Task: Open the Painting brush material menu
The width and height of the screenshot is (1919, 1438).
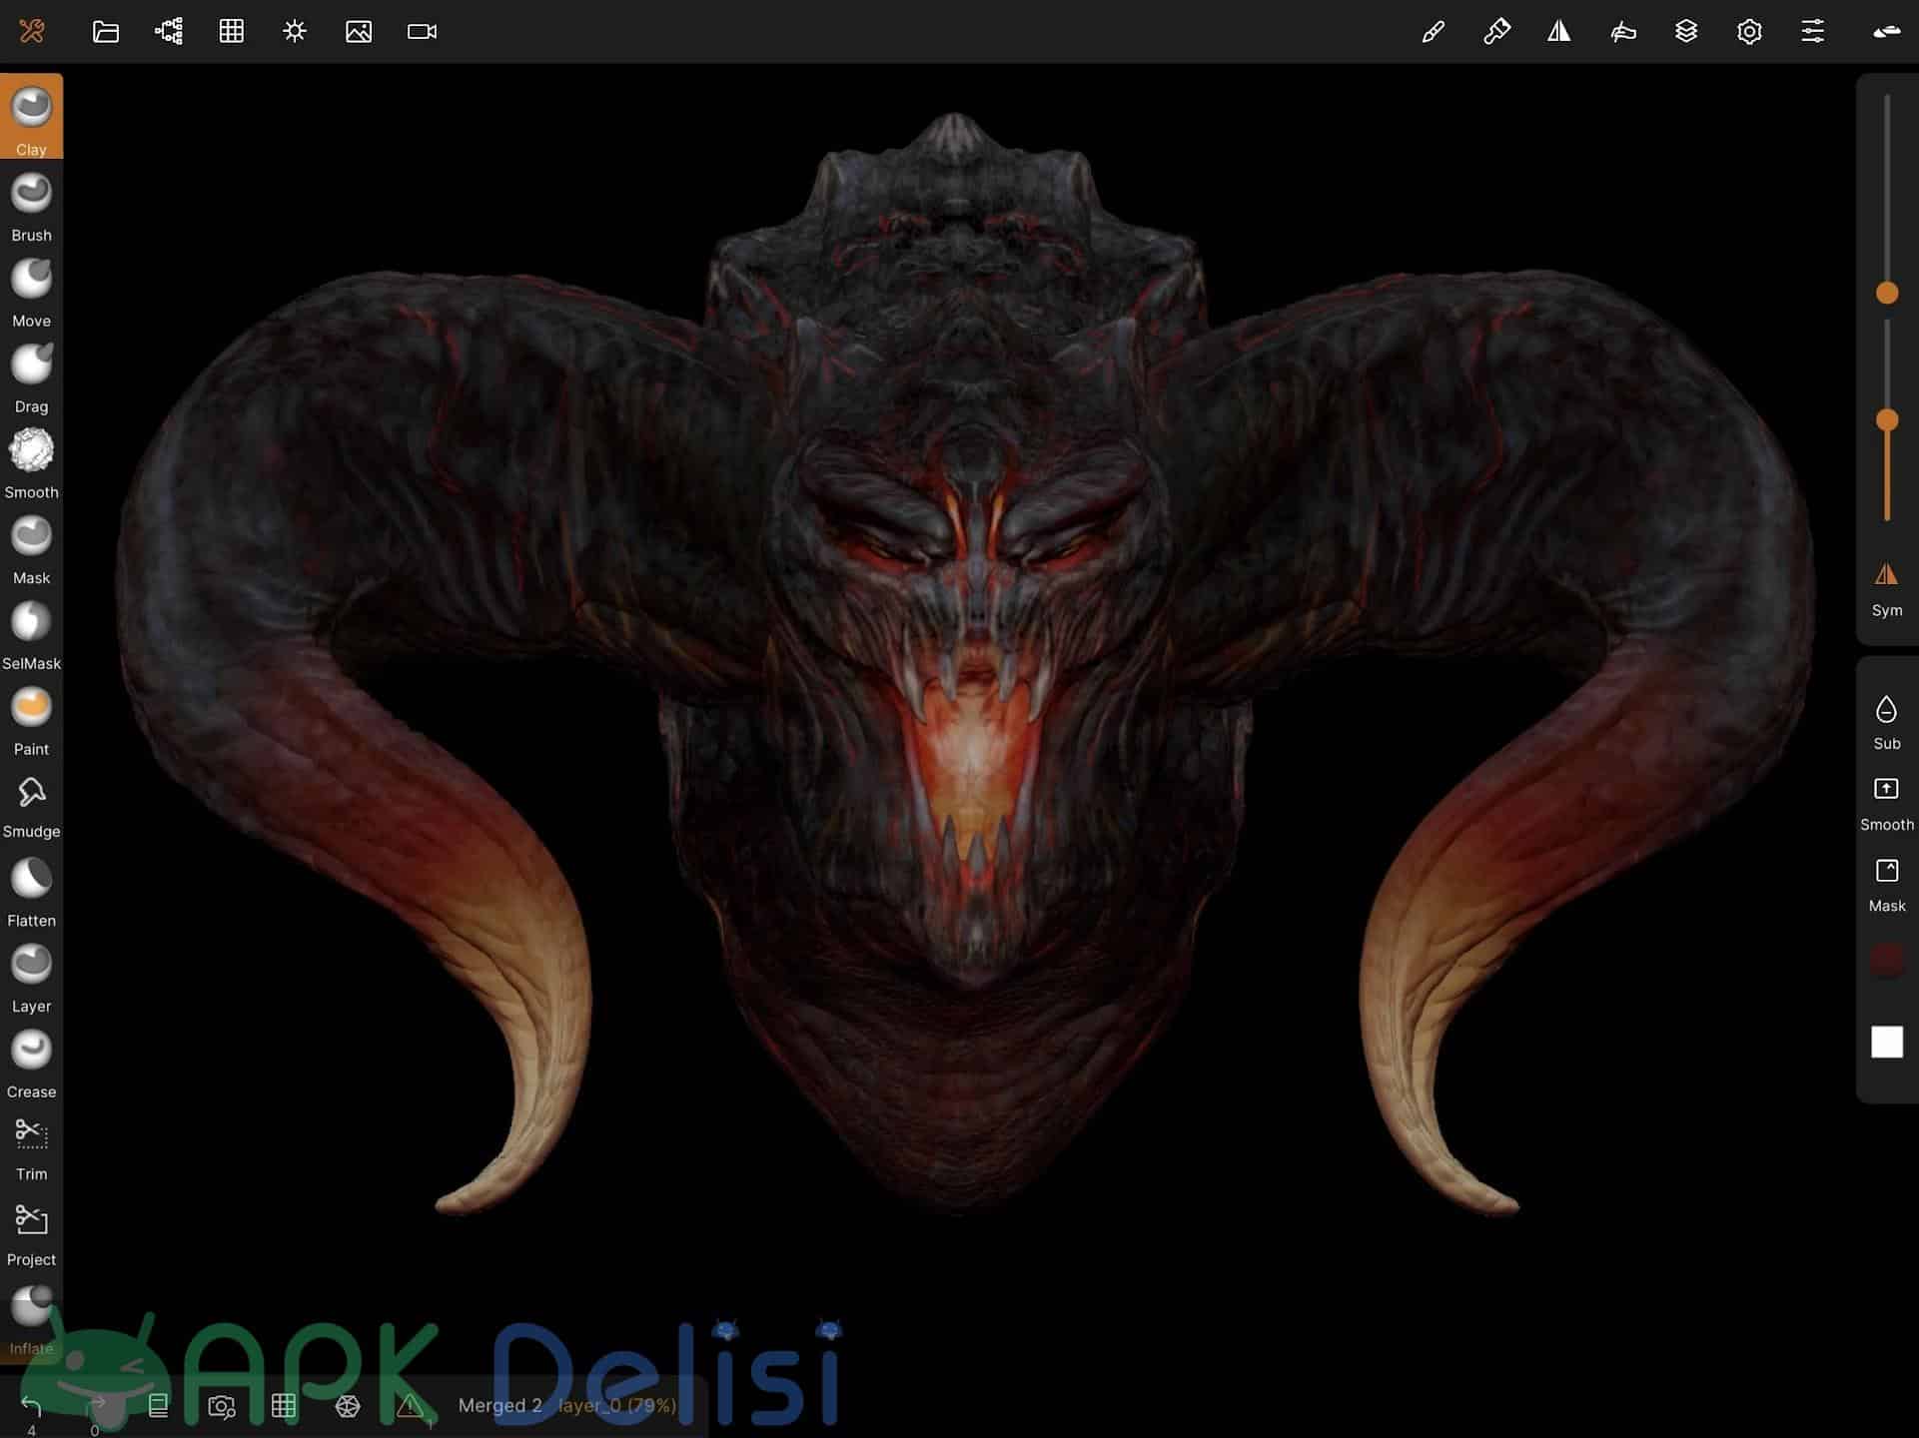Action: click(1496, 32)
